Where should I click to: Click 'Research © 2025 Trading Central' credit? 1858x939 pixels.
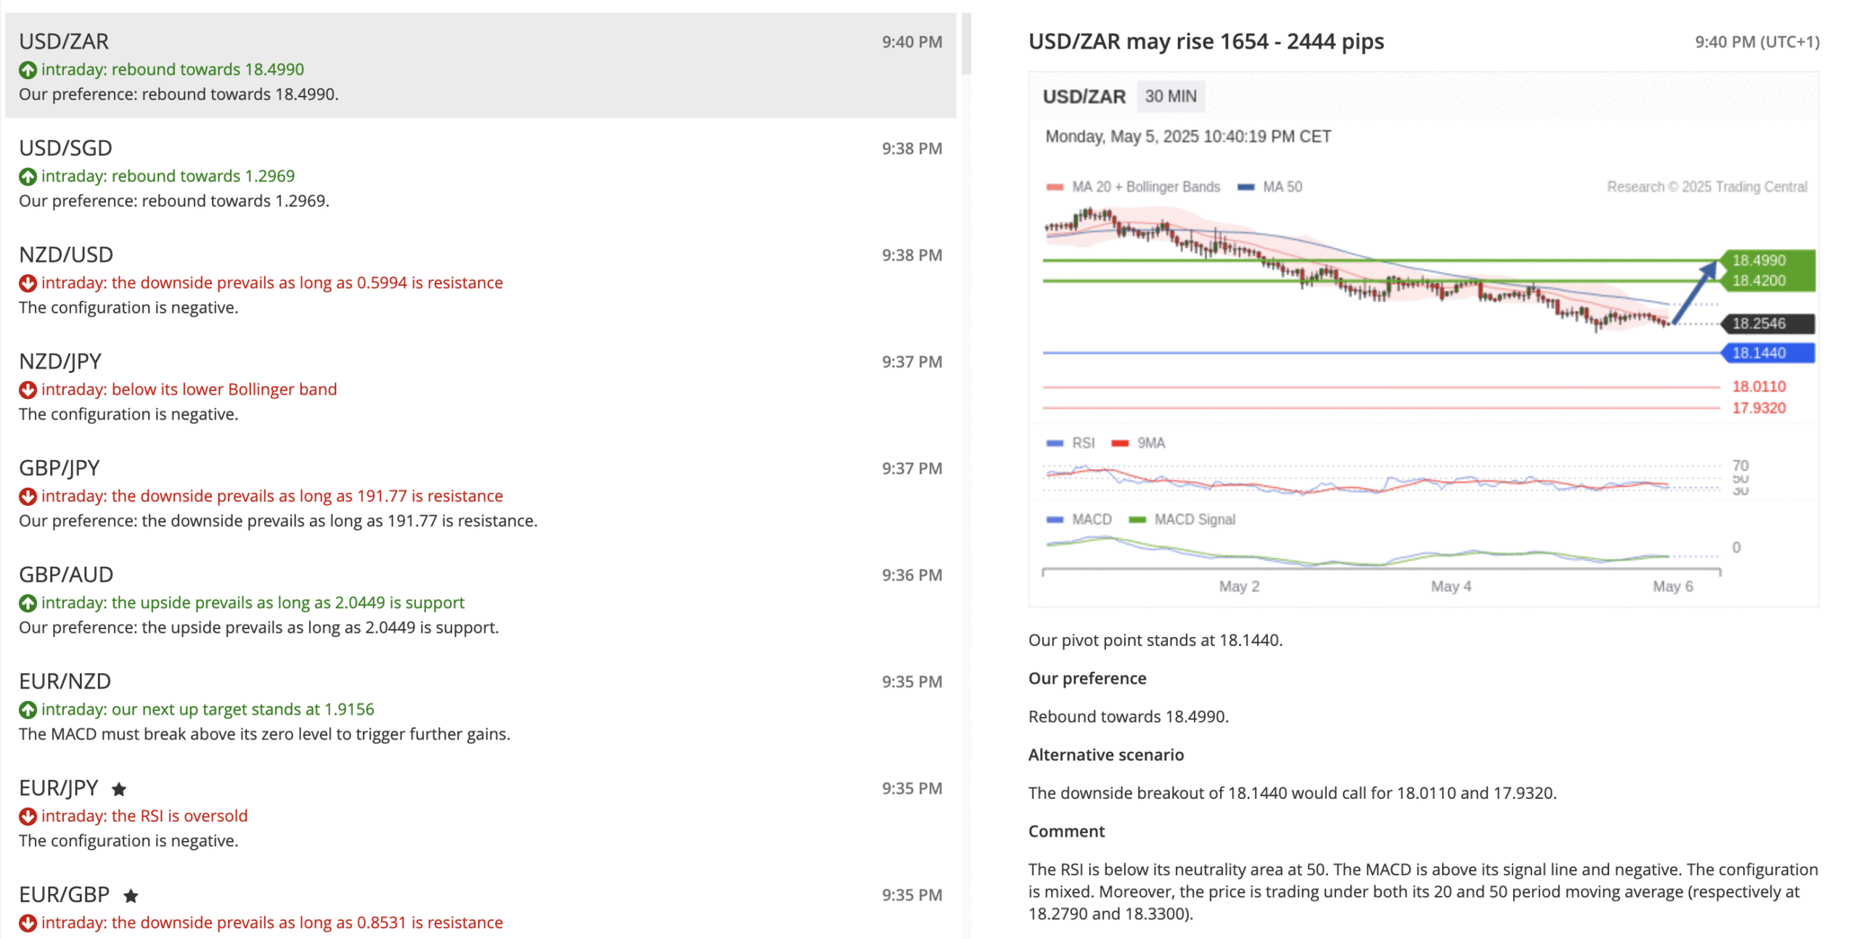point(1706,187)
